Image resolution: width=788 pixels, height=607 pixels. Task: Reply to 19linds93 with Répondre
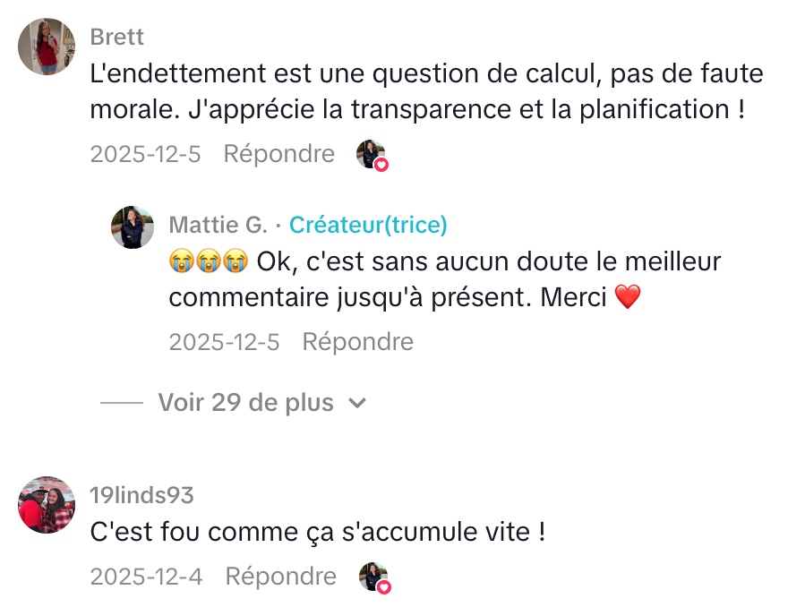(280, 577)
